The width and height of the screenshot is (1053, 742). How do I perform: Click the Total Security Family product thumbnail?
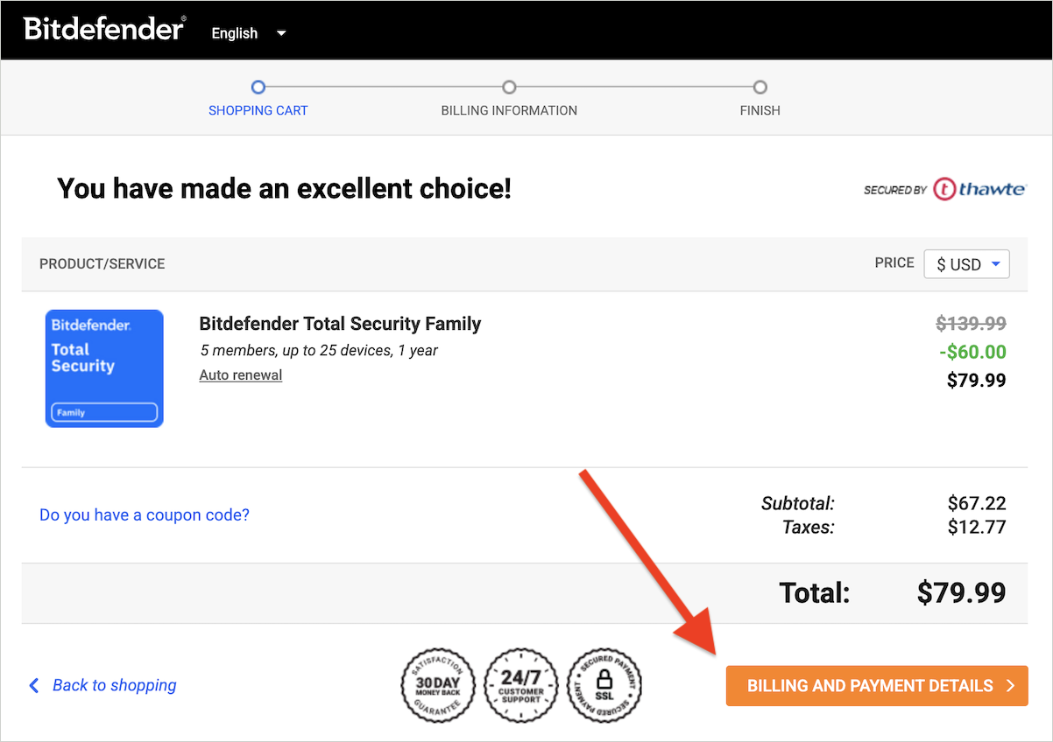point(104,368)
